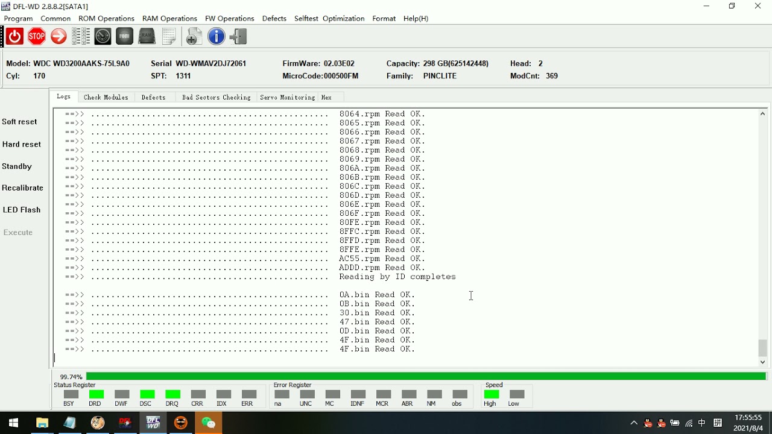
Task: Click the Low speed indicator
Action: pyautogui.click(x=516, y=394)
